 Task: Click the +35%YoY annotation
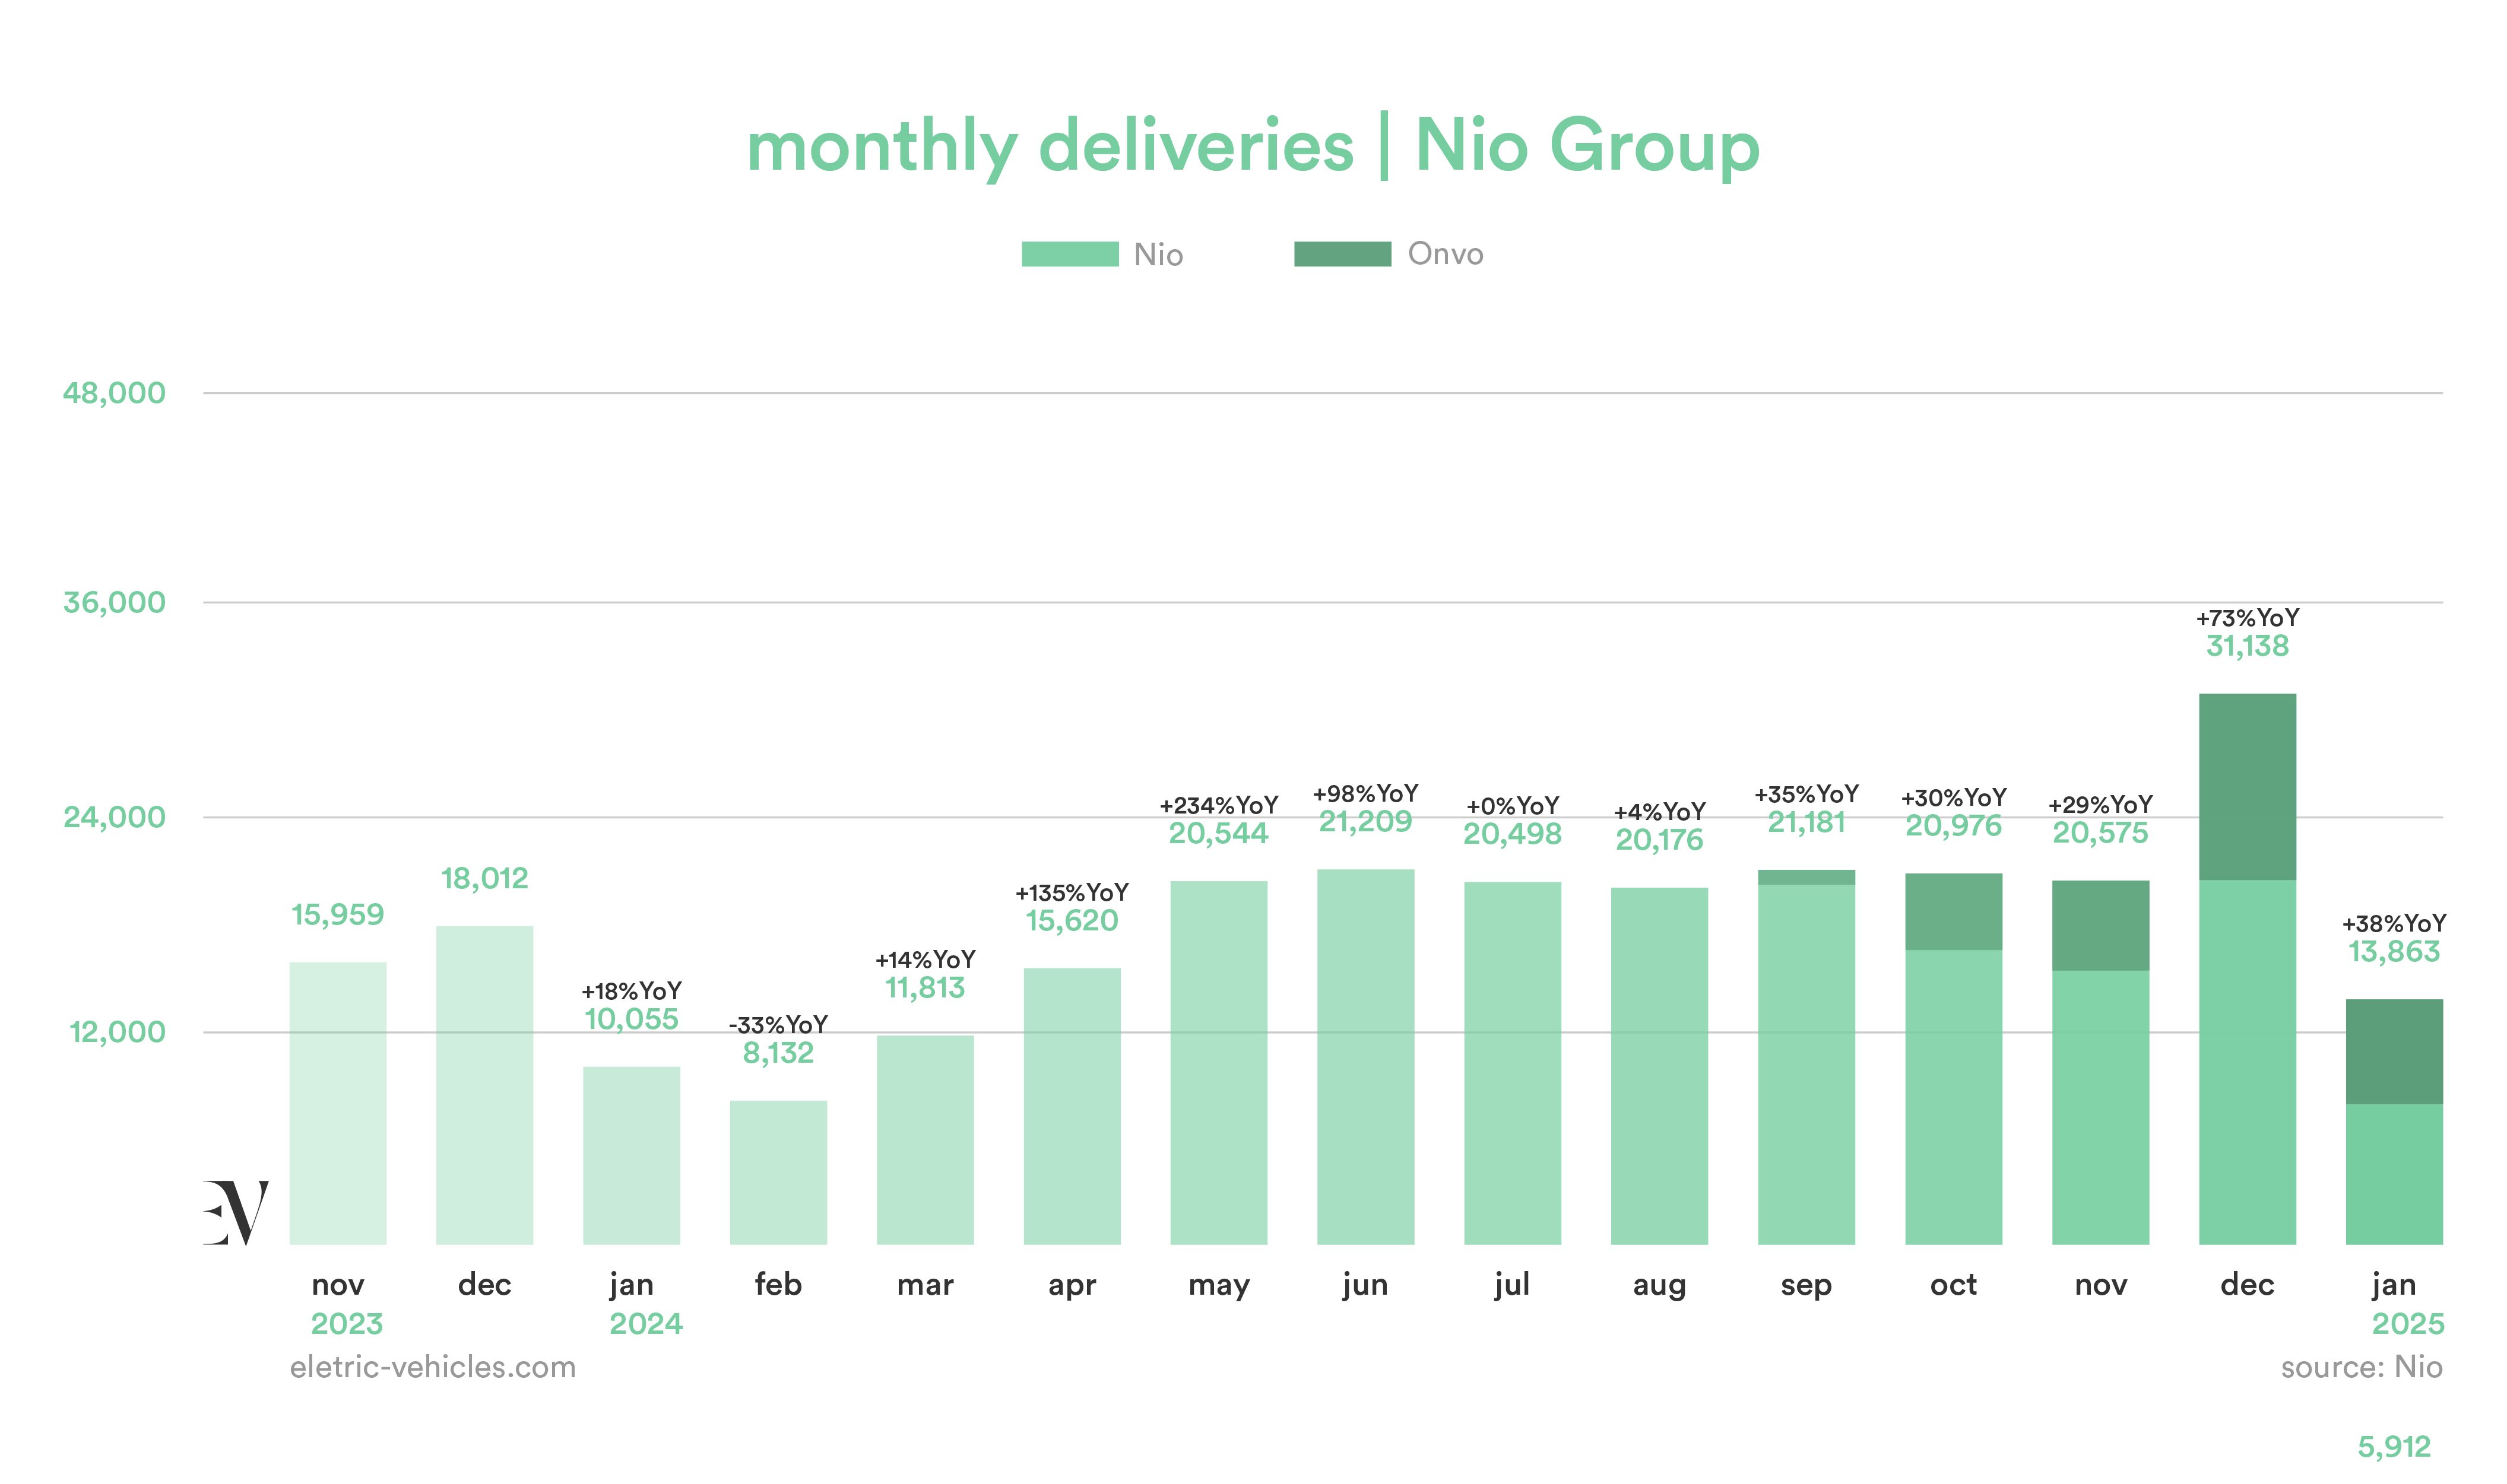(1806, 795)
